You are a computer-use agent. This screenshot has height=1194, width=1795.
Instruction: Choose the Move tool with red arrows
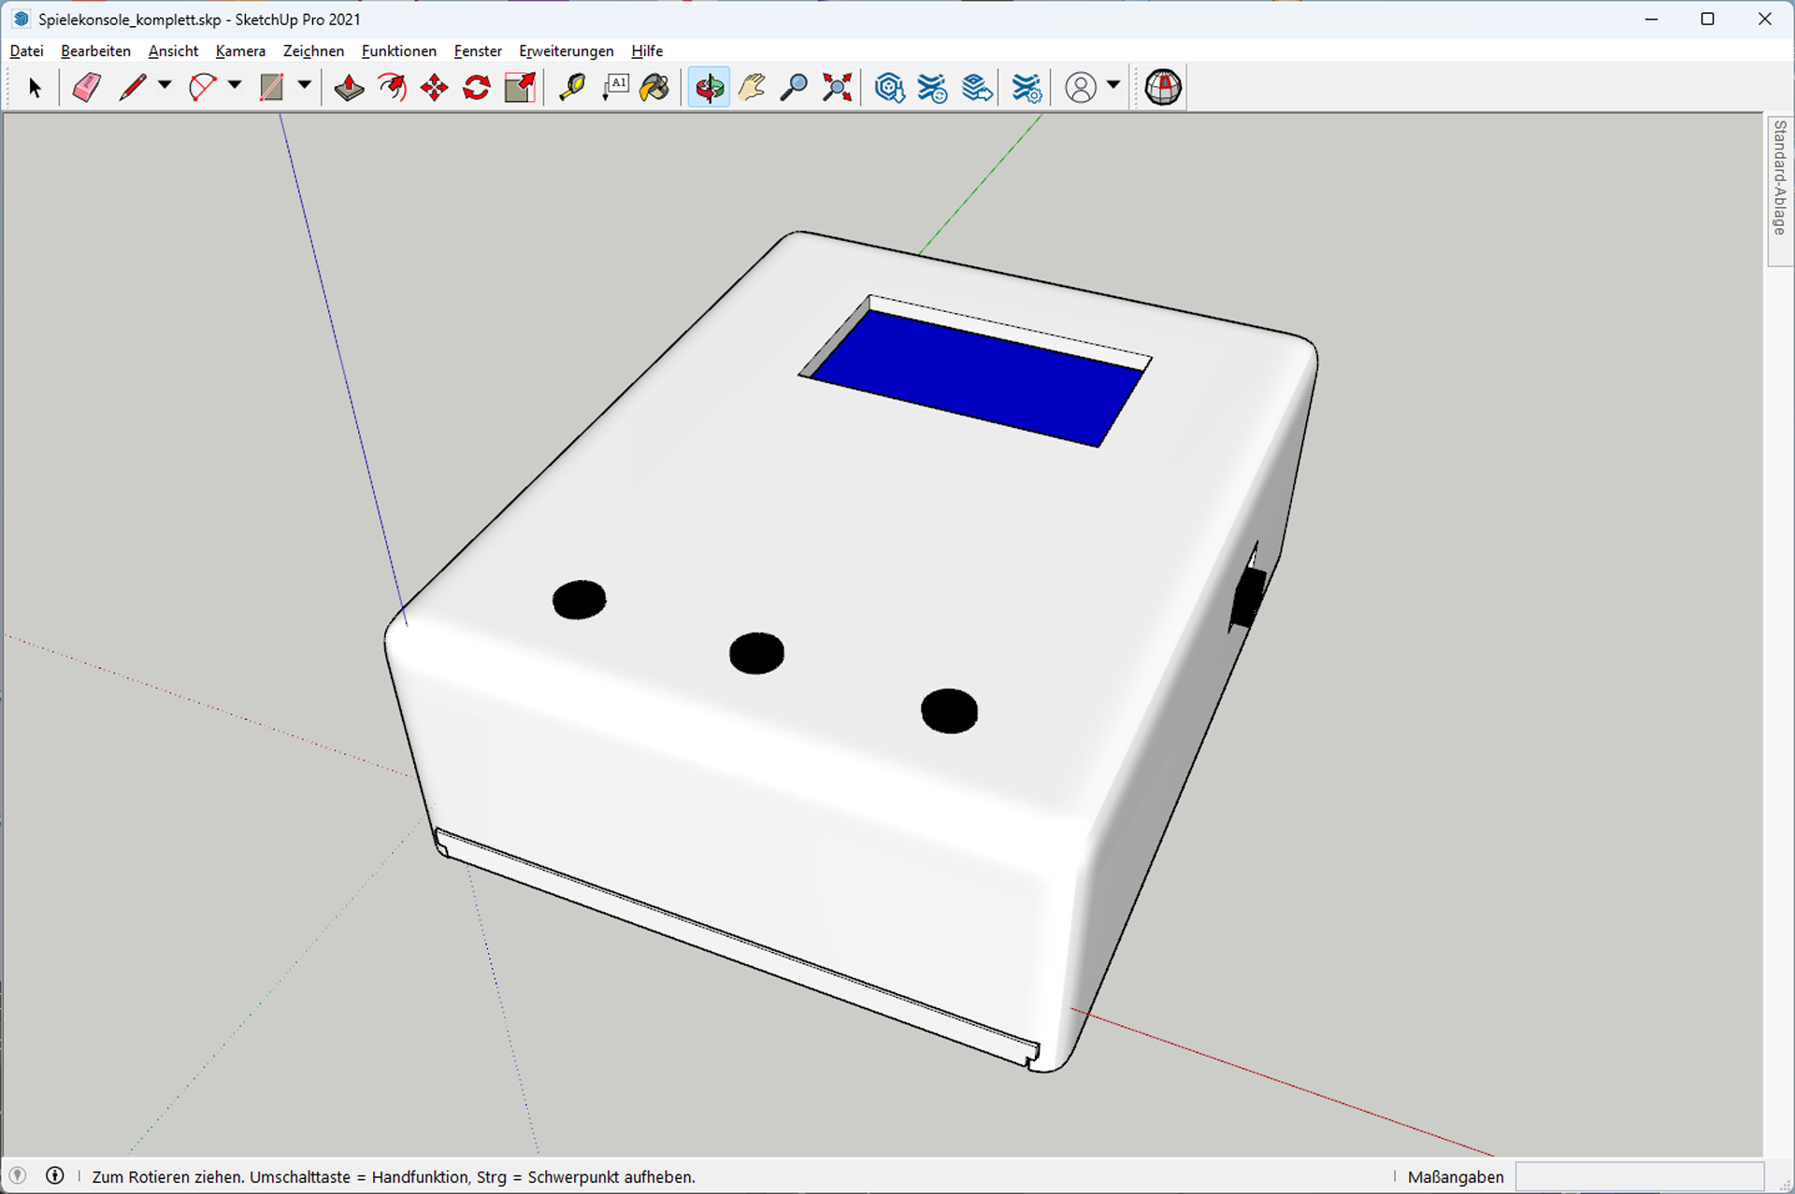tap(435, 88)
